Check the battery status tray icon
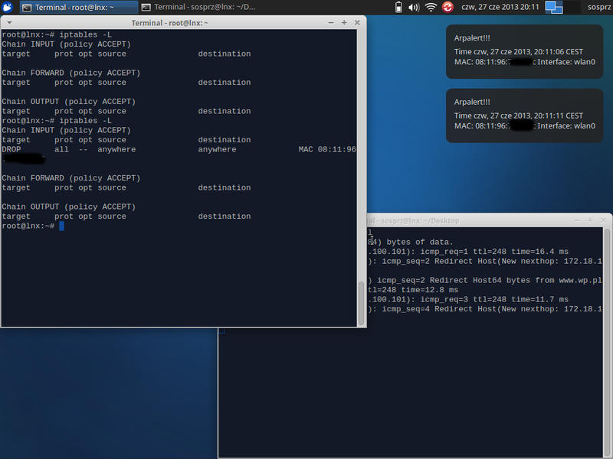This screenshot has height=459, width=613. point(398,7)
